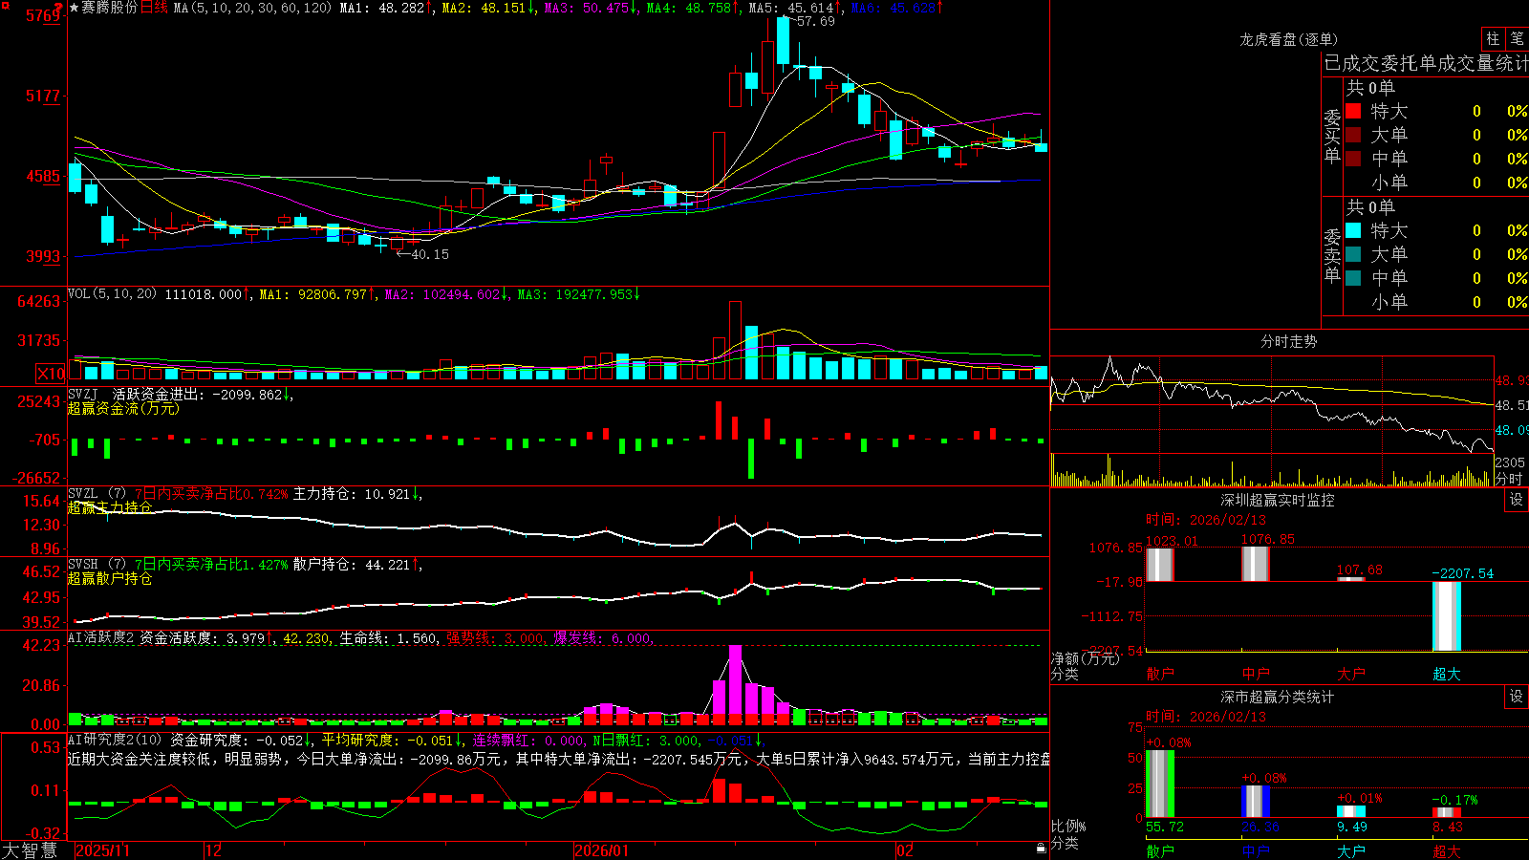The width and height of the screenshot is (1529, 860).
Task: Click the red question mark help icon
Action: (60, 8)
